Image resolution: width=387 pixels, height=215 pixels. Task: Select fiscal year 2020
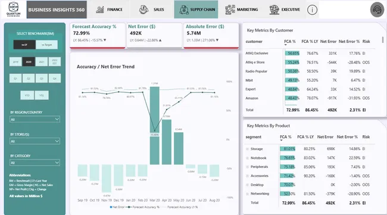[29, 62]
